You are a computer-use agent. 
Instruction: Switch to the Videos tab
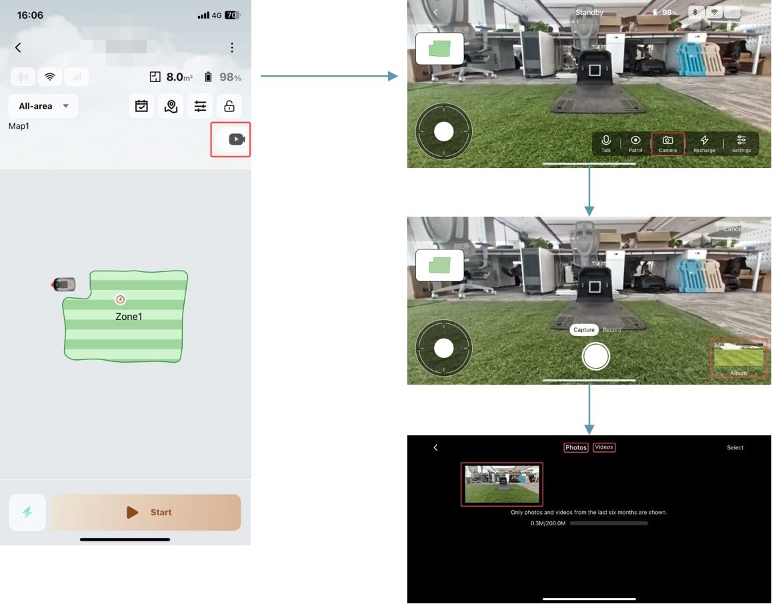[604, 447]
